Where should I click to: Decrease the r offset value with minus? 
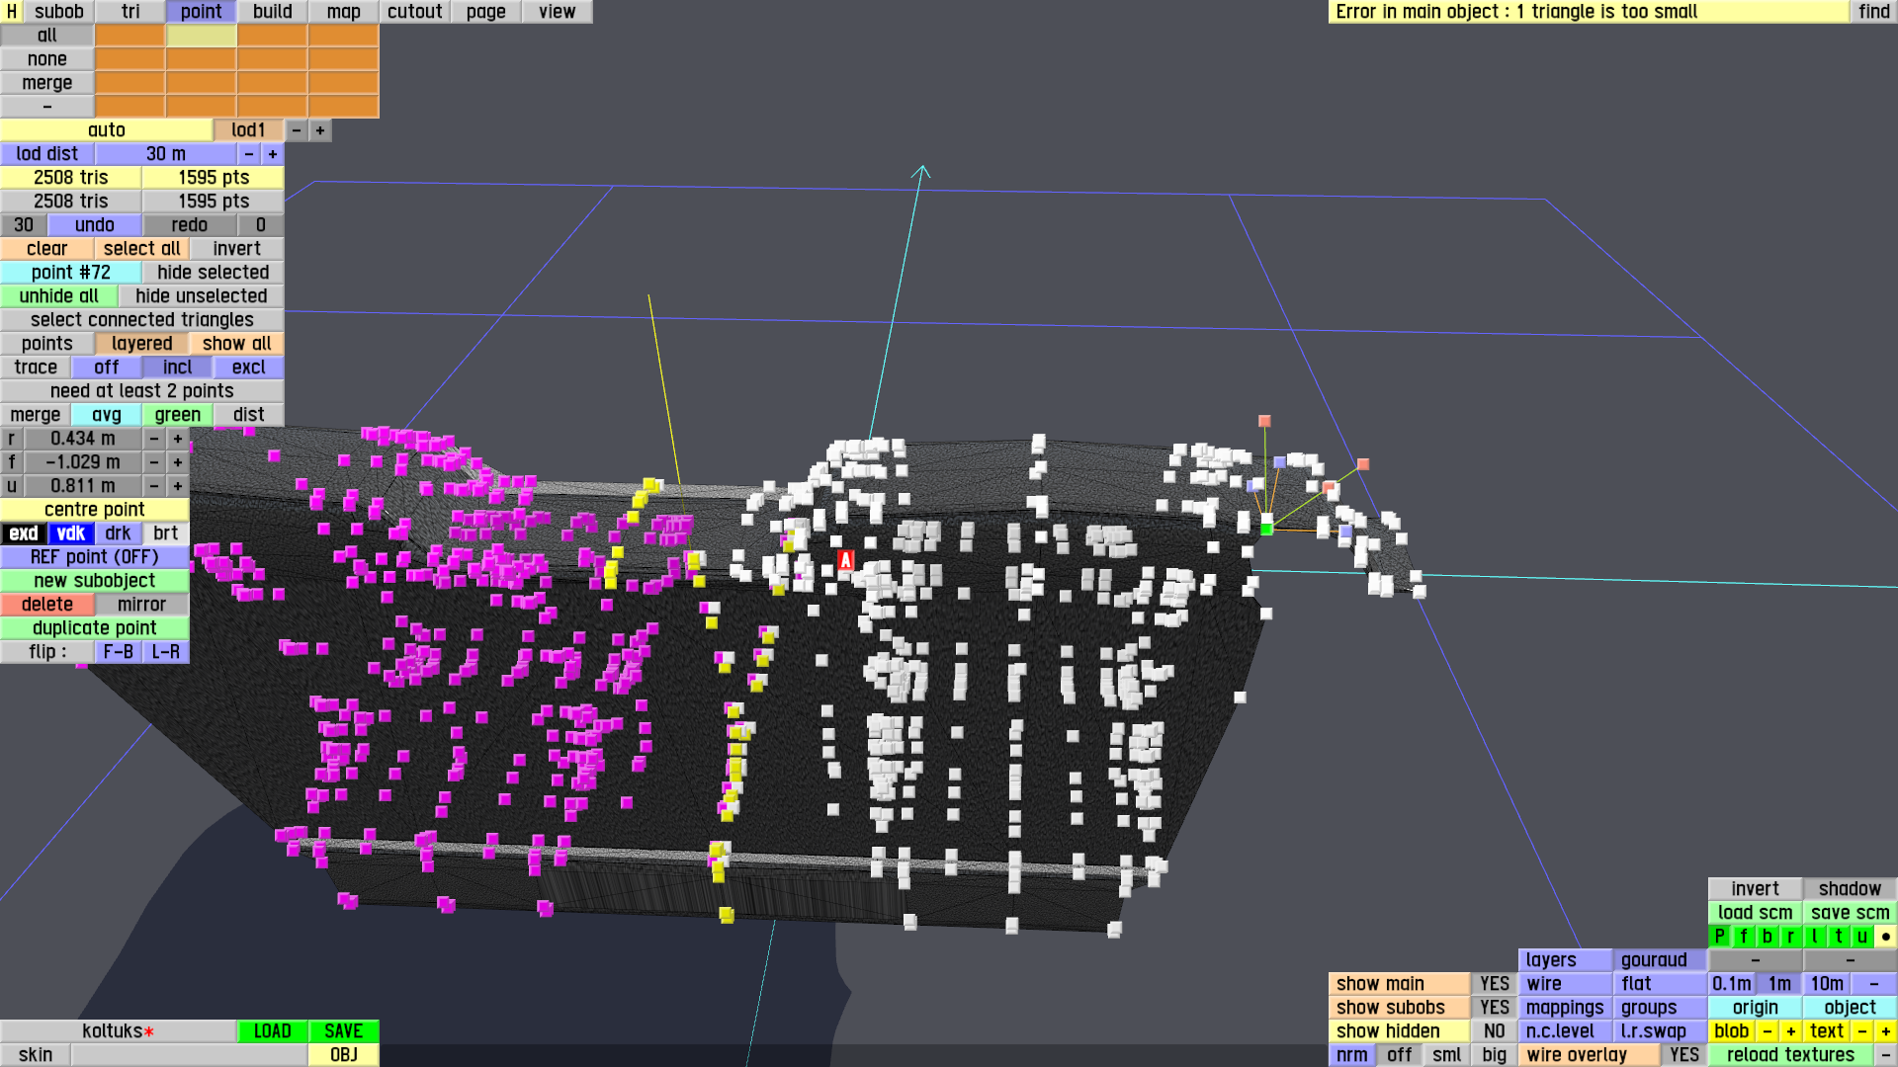(x=153, y=439)
